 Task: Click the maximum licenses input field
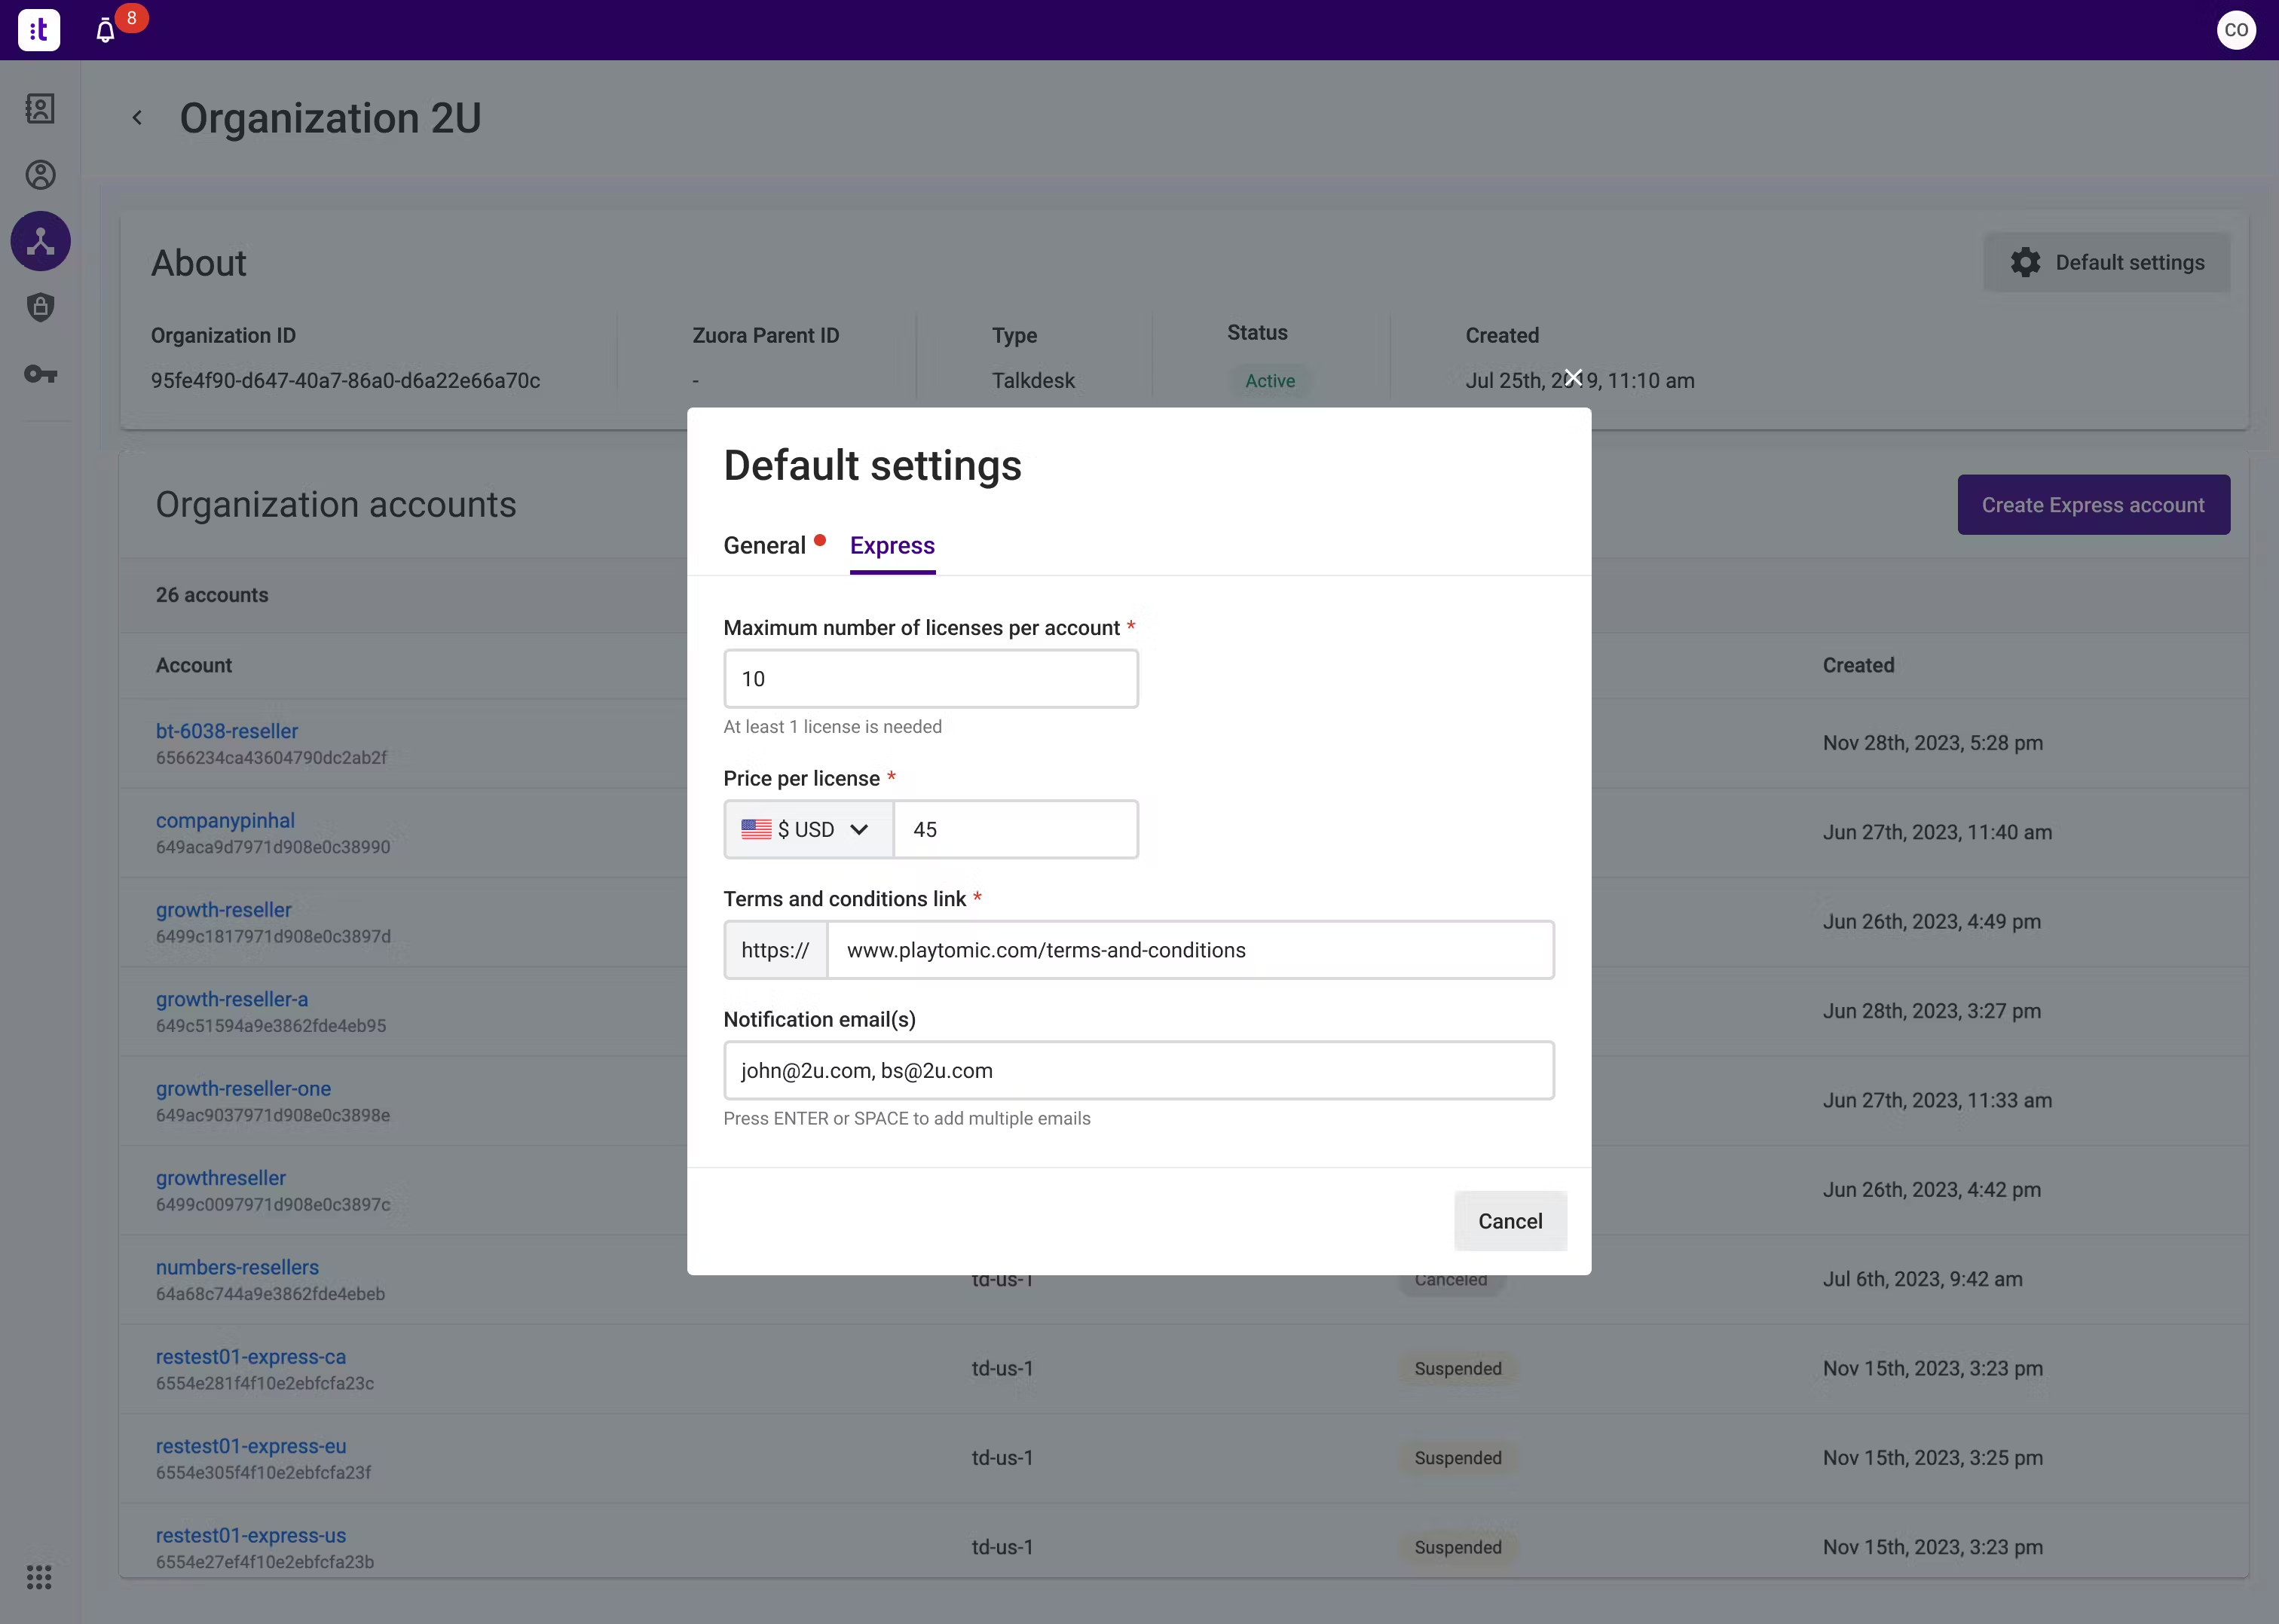coord(931,679)
